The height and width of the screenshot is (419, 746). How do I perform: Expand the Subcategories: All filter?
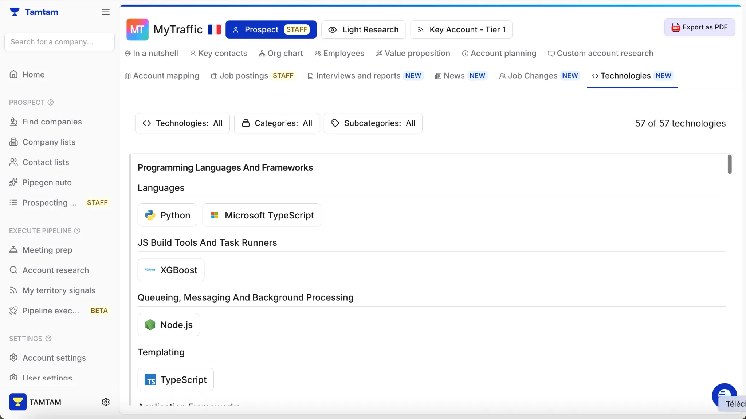(x=373, y=123)
